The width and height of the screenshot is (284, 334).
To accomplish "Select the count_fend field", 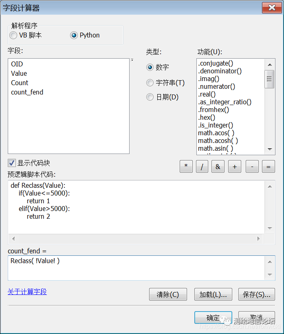I will coord(68,92).
